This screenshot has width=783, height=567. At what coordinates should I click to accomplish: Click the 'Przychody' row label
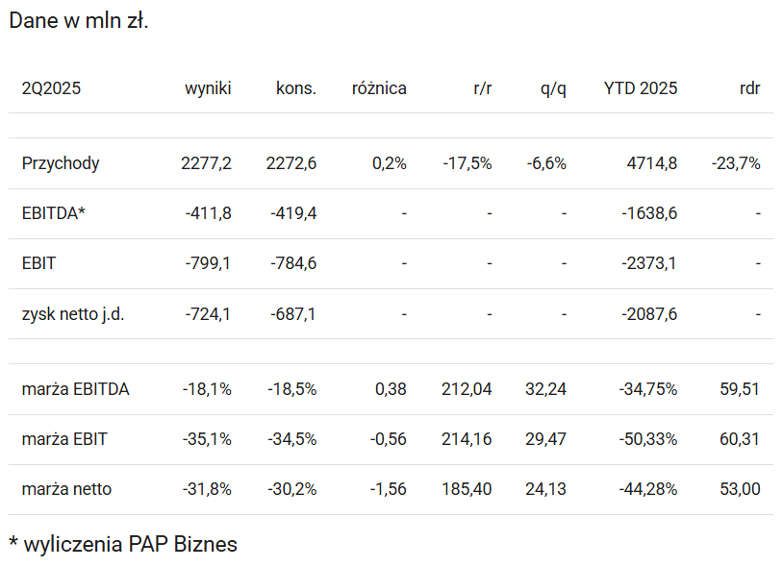coord(61,163)
